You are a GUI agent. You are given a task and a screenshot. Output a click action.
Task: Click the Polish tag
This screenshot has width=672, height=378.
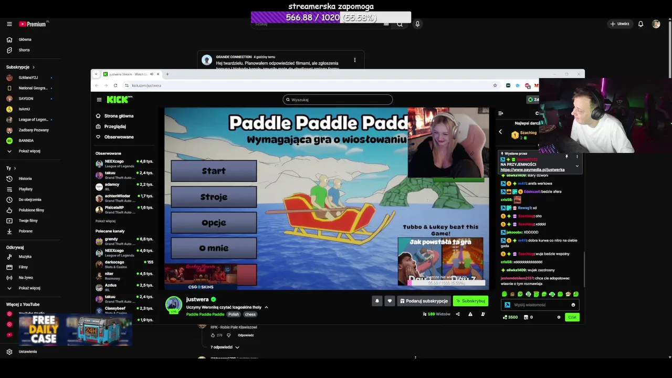234,314
